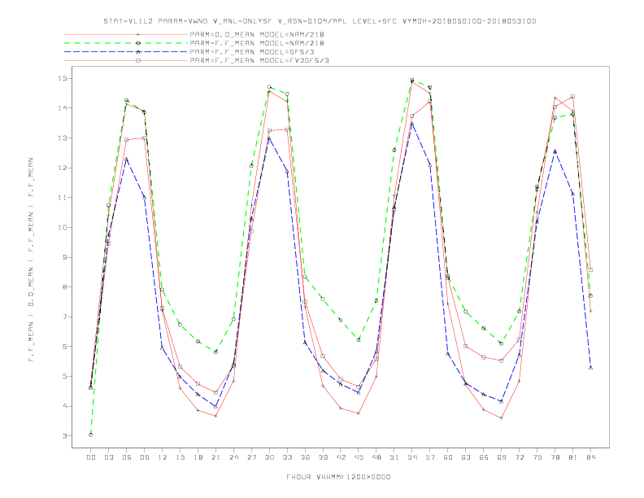Click y-axis tick value 5
The width and height of the screenshot is (644, 498).
(64, 377)
